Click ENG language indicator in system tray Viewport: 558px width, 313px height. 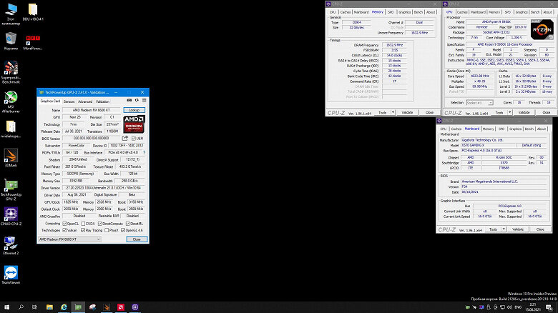(518, 307)
